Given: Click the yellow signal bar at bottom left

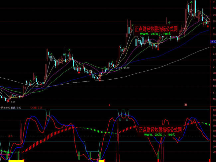Looking at the screenshot, I should [x=16, y=161].
